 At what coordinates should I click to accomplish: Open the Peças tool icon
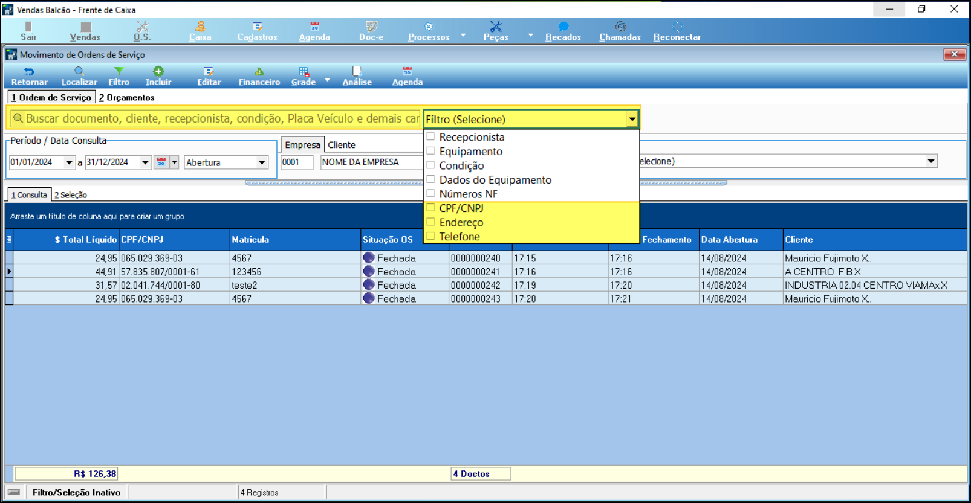(x=496, y=27)
